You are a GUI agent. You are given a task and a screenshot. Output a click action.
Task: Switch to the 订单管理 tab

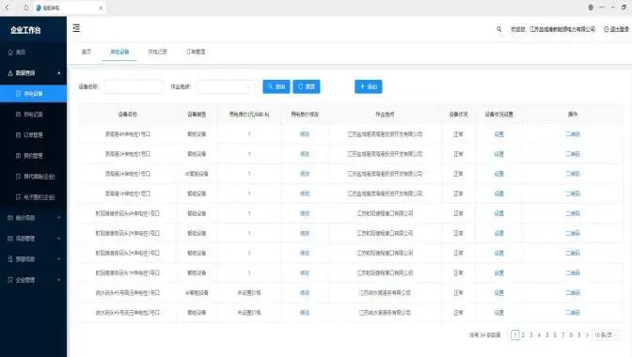pyautogui.click(x=196, y=52)
